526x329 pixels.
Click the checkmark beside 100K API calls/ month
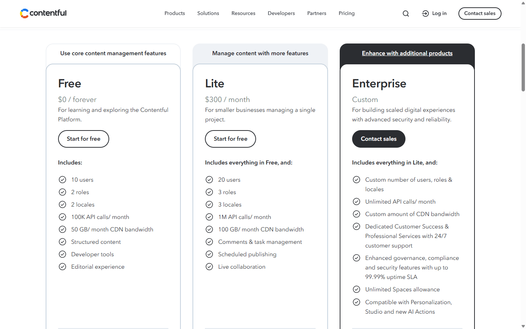pos(62,217)
